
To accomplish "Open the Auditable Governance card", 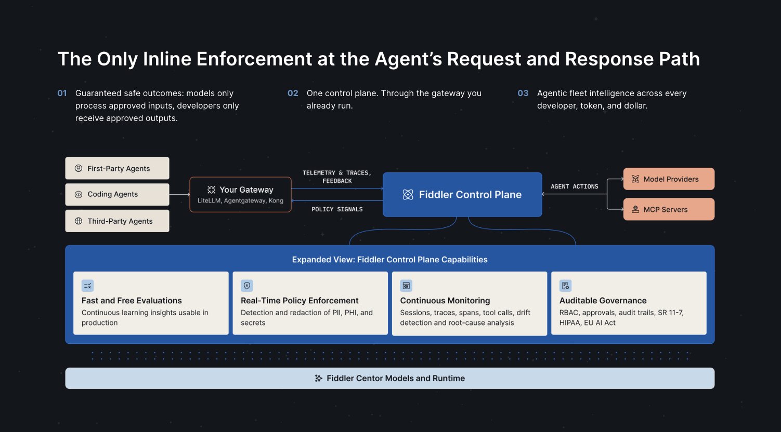I will [x=629, y=303].
